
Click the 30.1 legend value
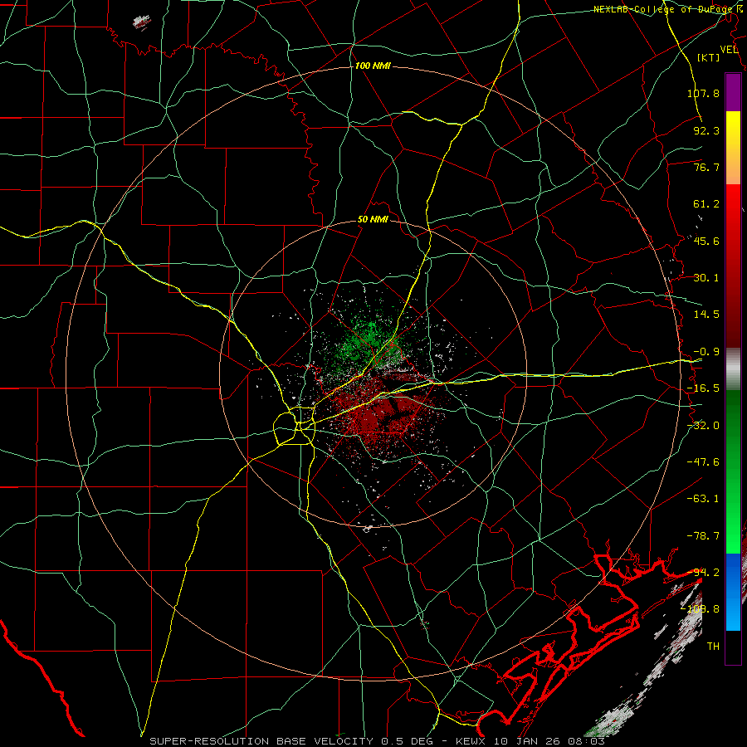click(x=706, y=278)
